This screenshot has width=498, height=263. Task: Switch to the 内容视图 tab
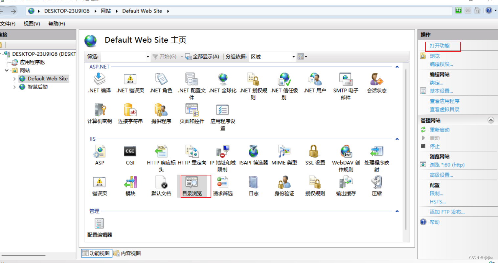[x=127, y=253]
